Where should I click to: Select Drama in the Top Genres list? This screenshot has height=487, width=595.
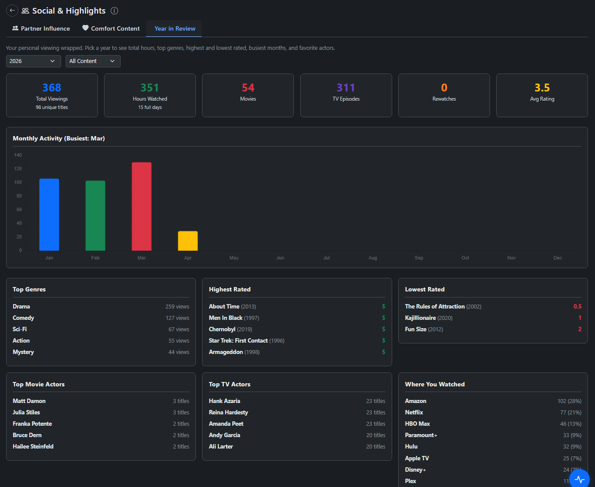click(21, 306)
